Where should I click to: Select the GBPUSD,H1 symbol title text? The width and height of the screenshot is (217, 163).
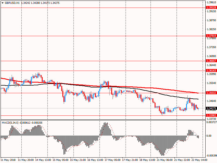pos(12,3)
